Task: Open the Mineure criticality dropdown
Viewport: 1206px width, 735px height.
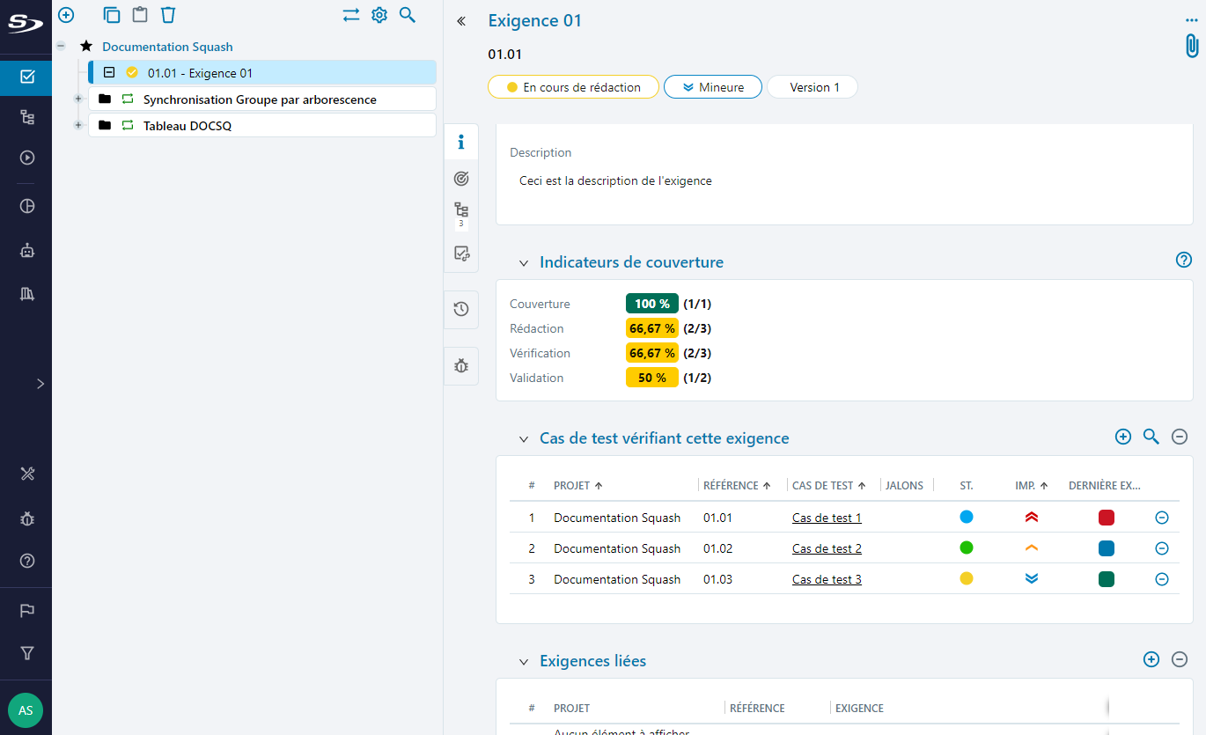Action: [x=713, y=87]
